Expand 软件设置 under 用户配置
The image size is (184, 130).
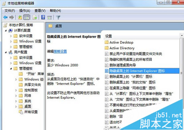tap(11, 58)
